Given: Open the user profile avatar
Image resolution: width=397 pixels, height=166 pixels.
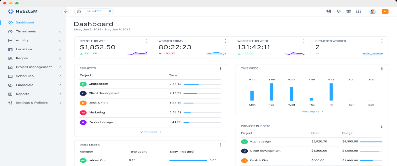Looking at the screenshot, I should pos(373,11).
